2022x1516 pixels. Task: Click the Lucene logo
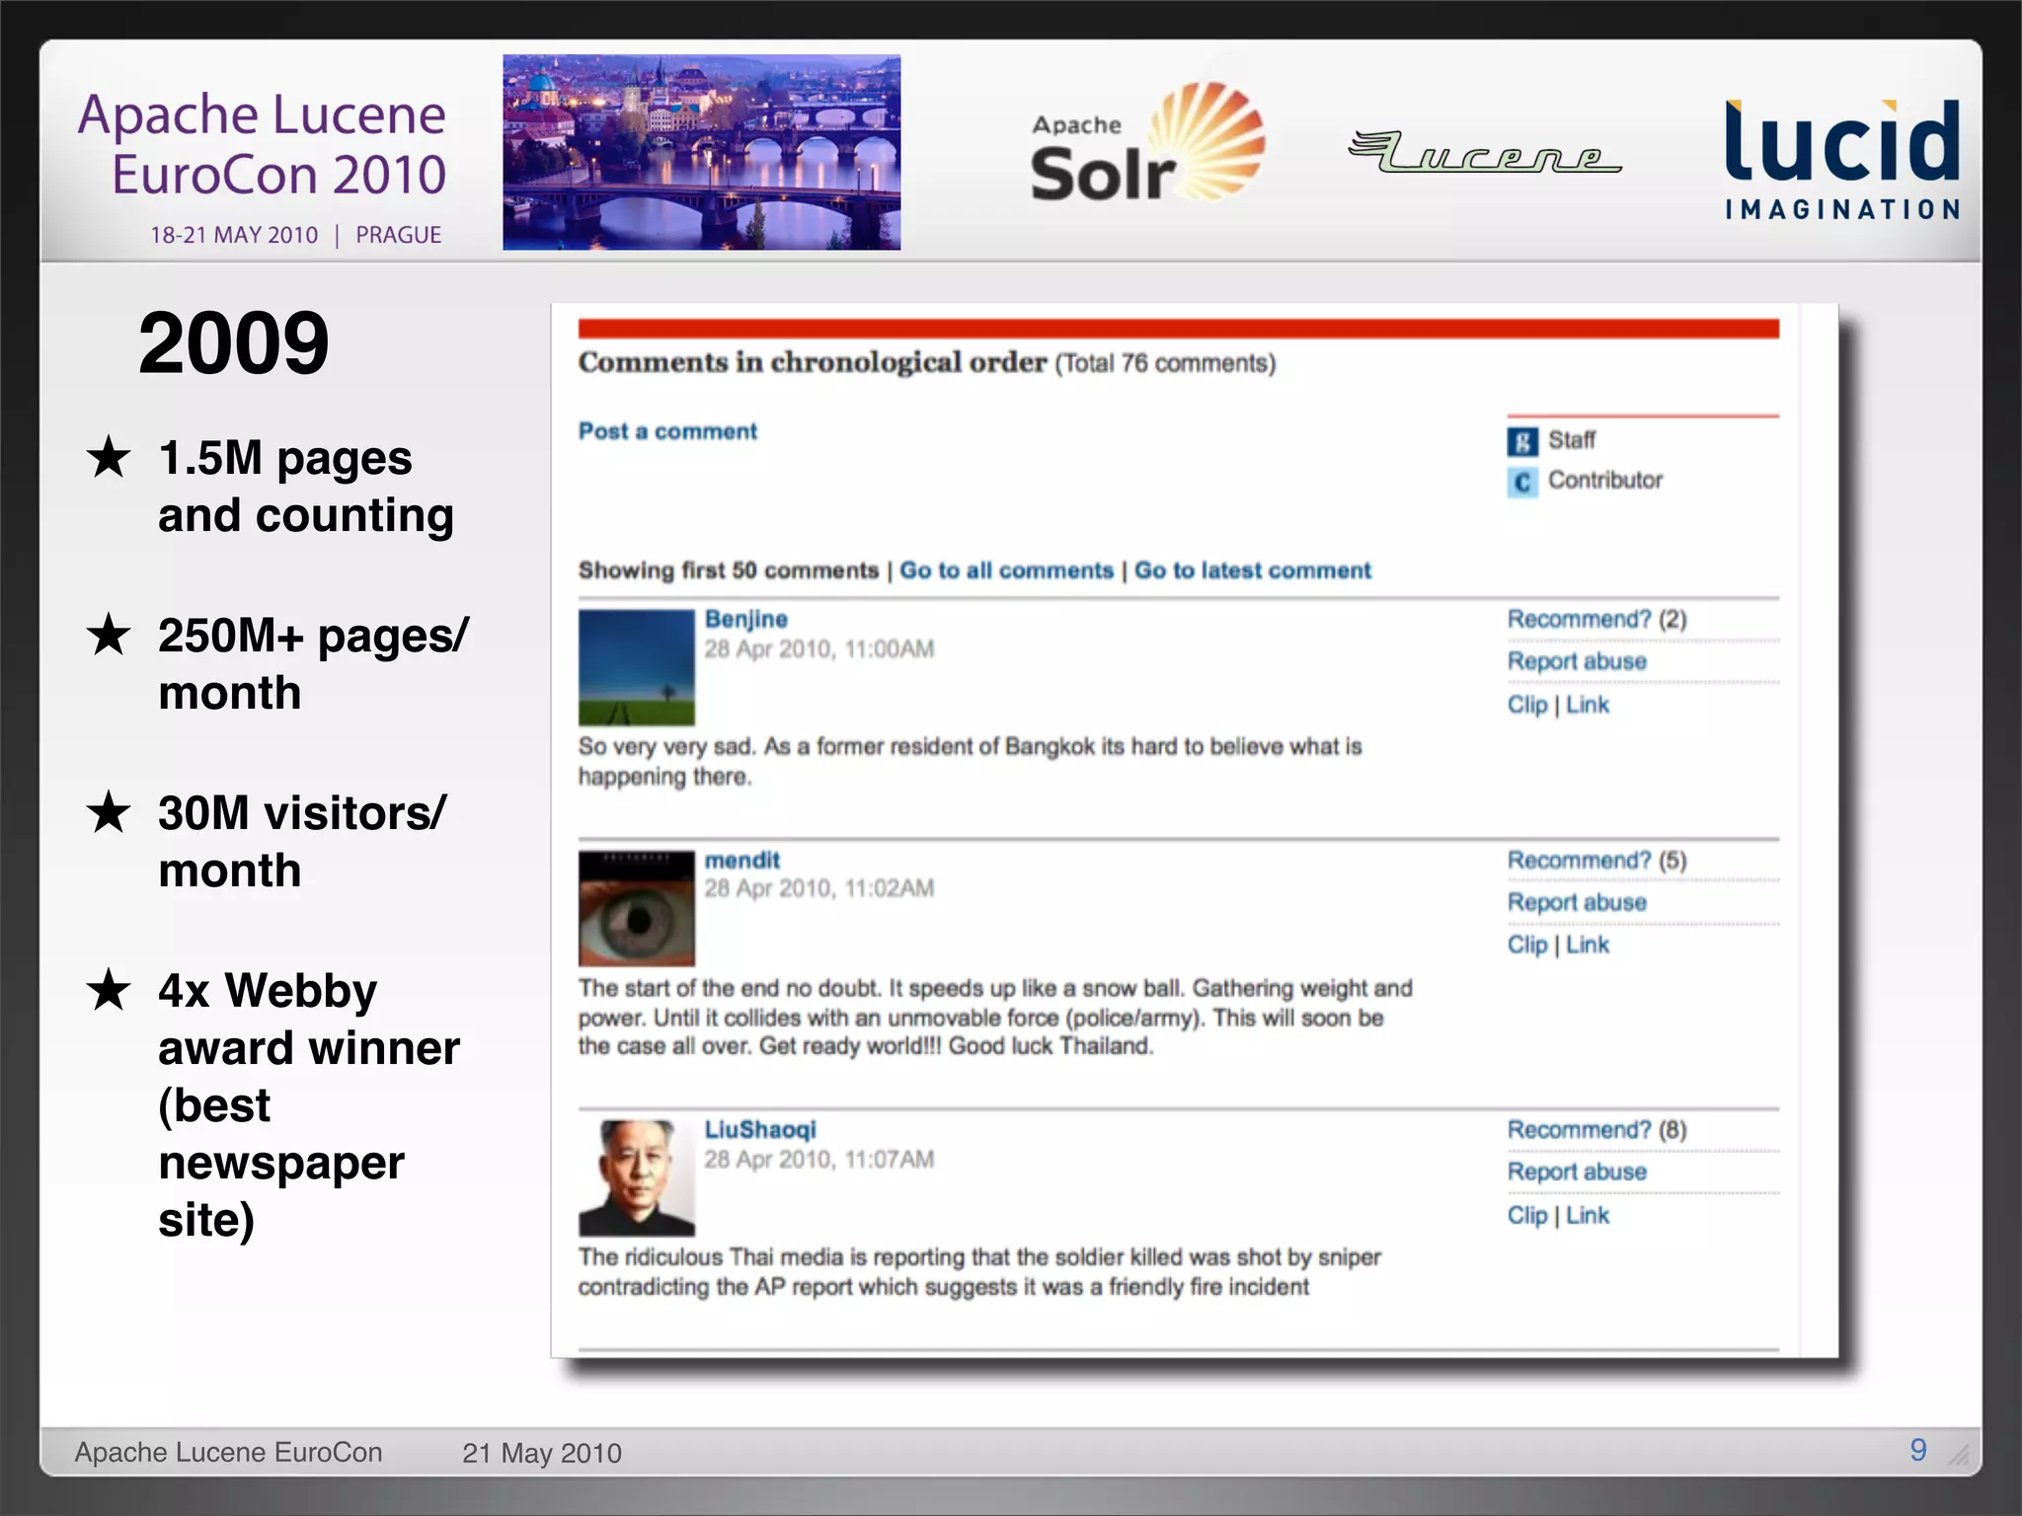coord(1484,151)
